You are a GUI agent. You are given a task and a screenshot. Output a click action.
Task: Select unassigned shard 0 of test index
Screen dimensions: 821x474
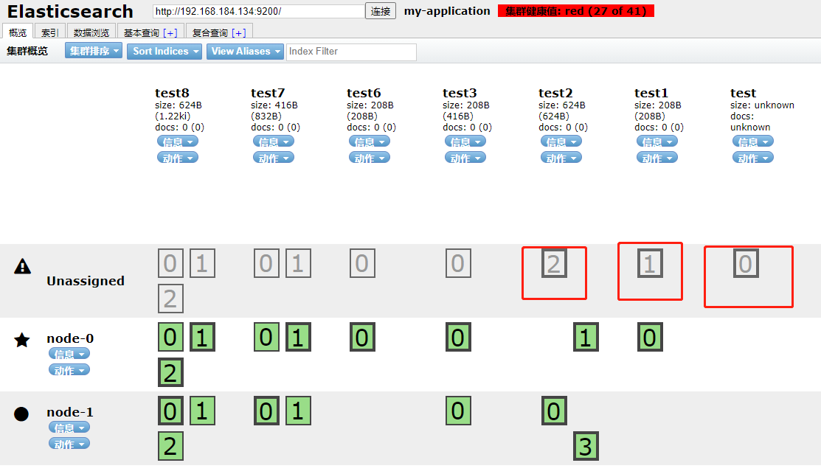click(x=746, y=263)
